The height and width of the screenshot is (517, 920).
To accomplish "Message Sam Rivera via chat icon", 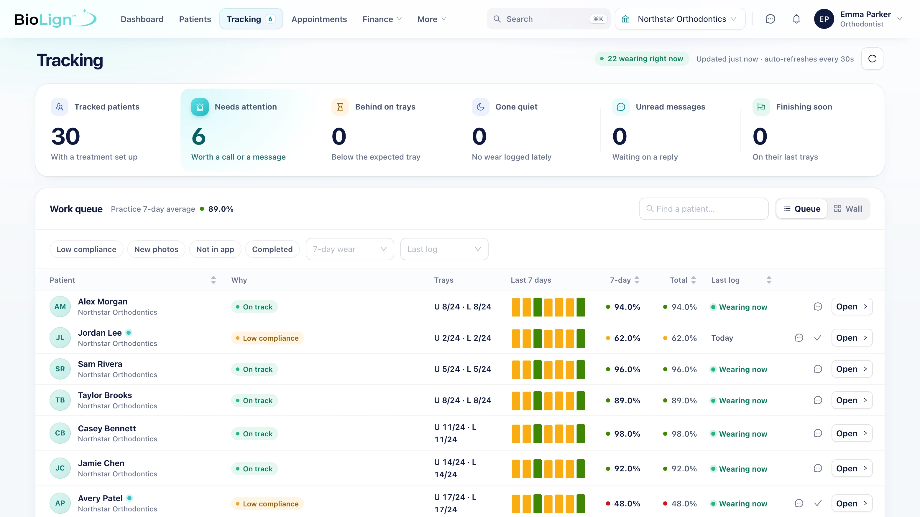I will pyautogui.click(x=817, y=369).
